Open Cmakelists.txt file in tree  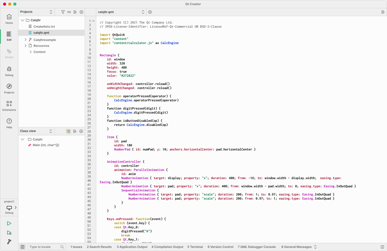click(x=44, y=27)
